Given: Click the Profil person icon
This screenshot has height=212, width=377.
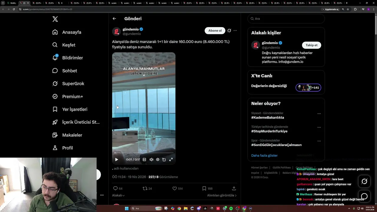Looking at the screenshot, I should pyautogui.click(x=55, y=148).
